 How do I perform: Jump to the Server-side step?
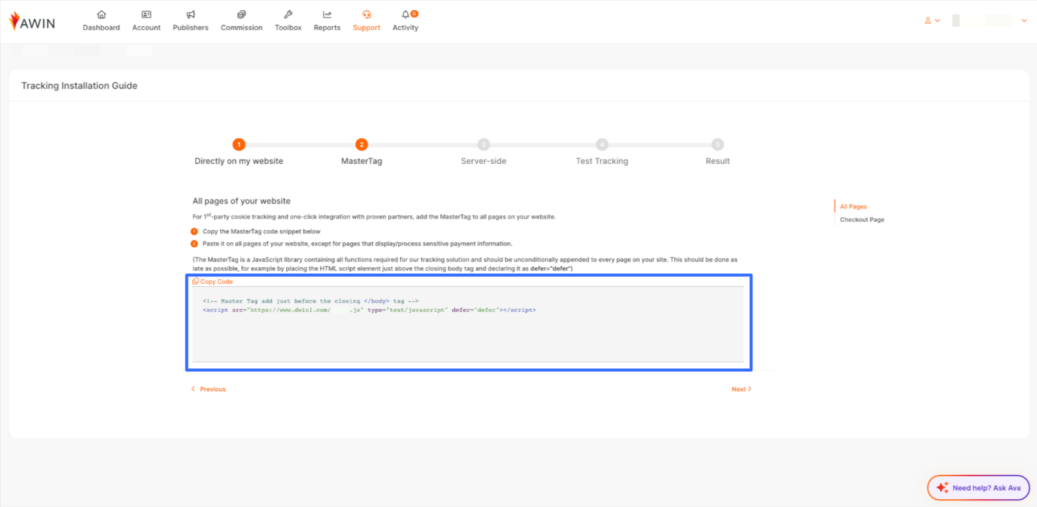coord(484,145)
